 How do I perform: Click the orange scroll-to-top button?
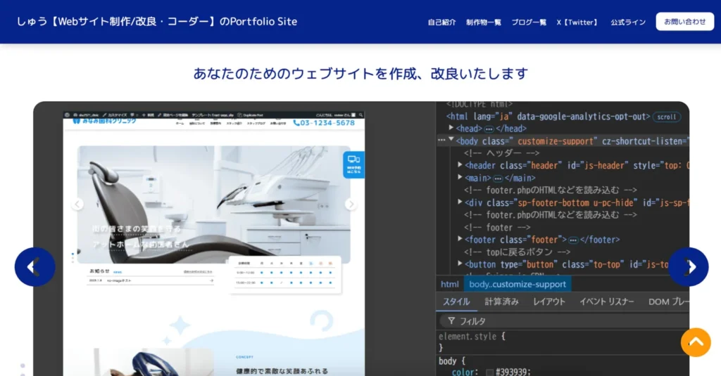pyautogui.click(x=696, y=342)
